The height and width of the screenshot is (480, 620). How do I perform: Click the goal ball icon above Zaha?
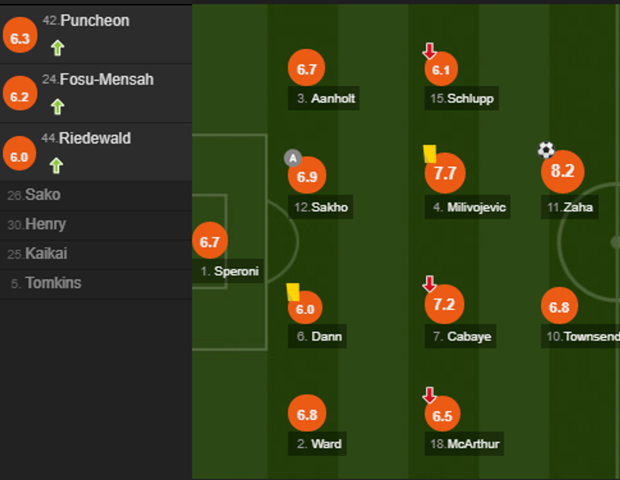[546, 150]
